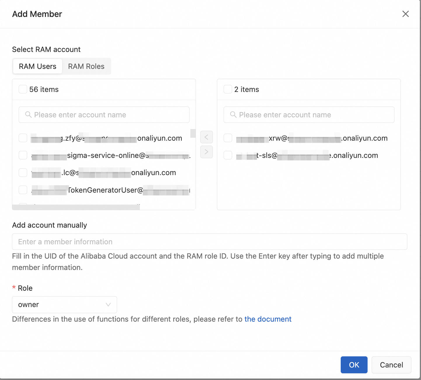Click search icon in left account list
The image size is (421, 380).
(x=28, y=115)
